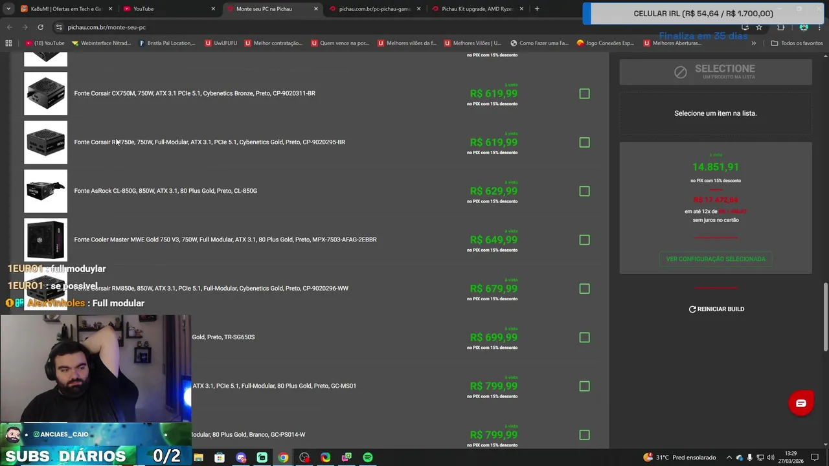This screenshot has width=829, height=466.
Task: Open Corsair CX750M product thumbnail
Action: click(45, 93)
